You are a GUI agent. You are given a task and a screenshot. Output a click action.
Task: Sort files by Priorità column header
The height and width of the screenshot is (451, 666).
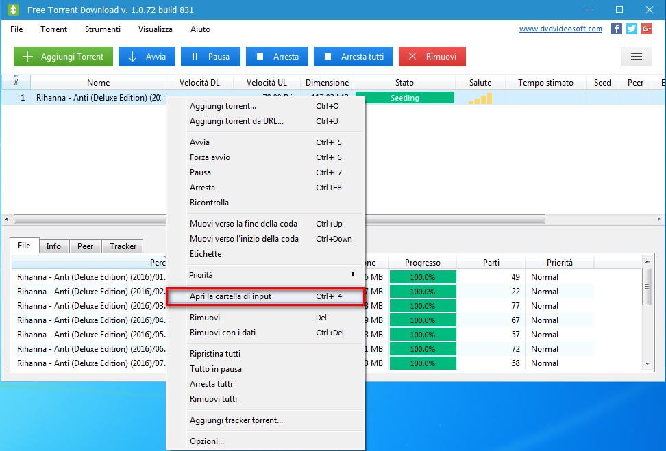[x=560, y=263]
